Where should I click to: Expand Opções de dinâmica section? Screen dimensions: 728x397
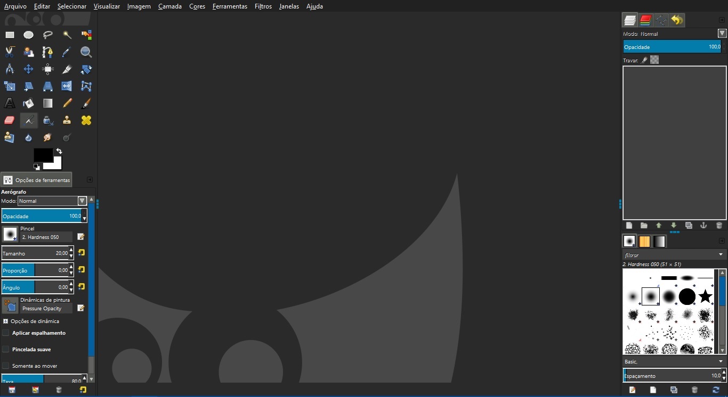click(x=5, y=321)
